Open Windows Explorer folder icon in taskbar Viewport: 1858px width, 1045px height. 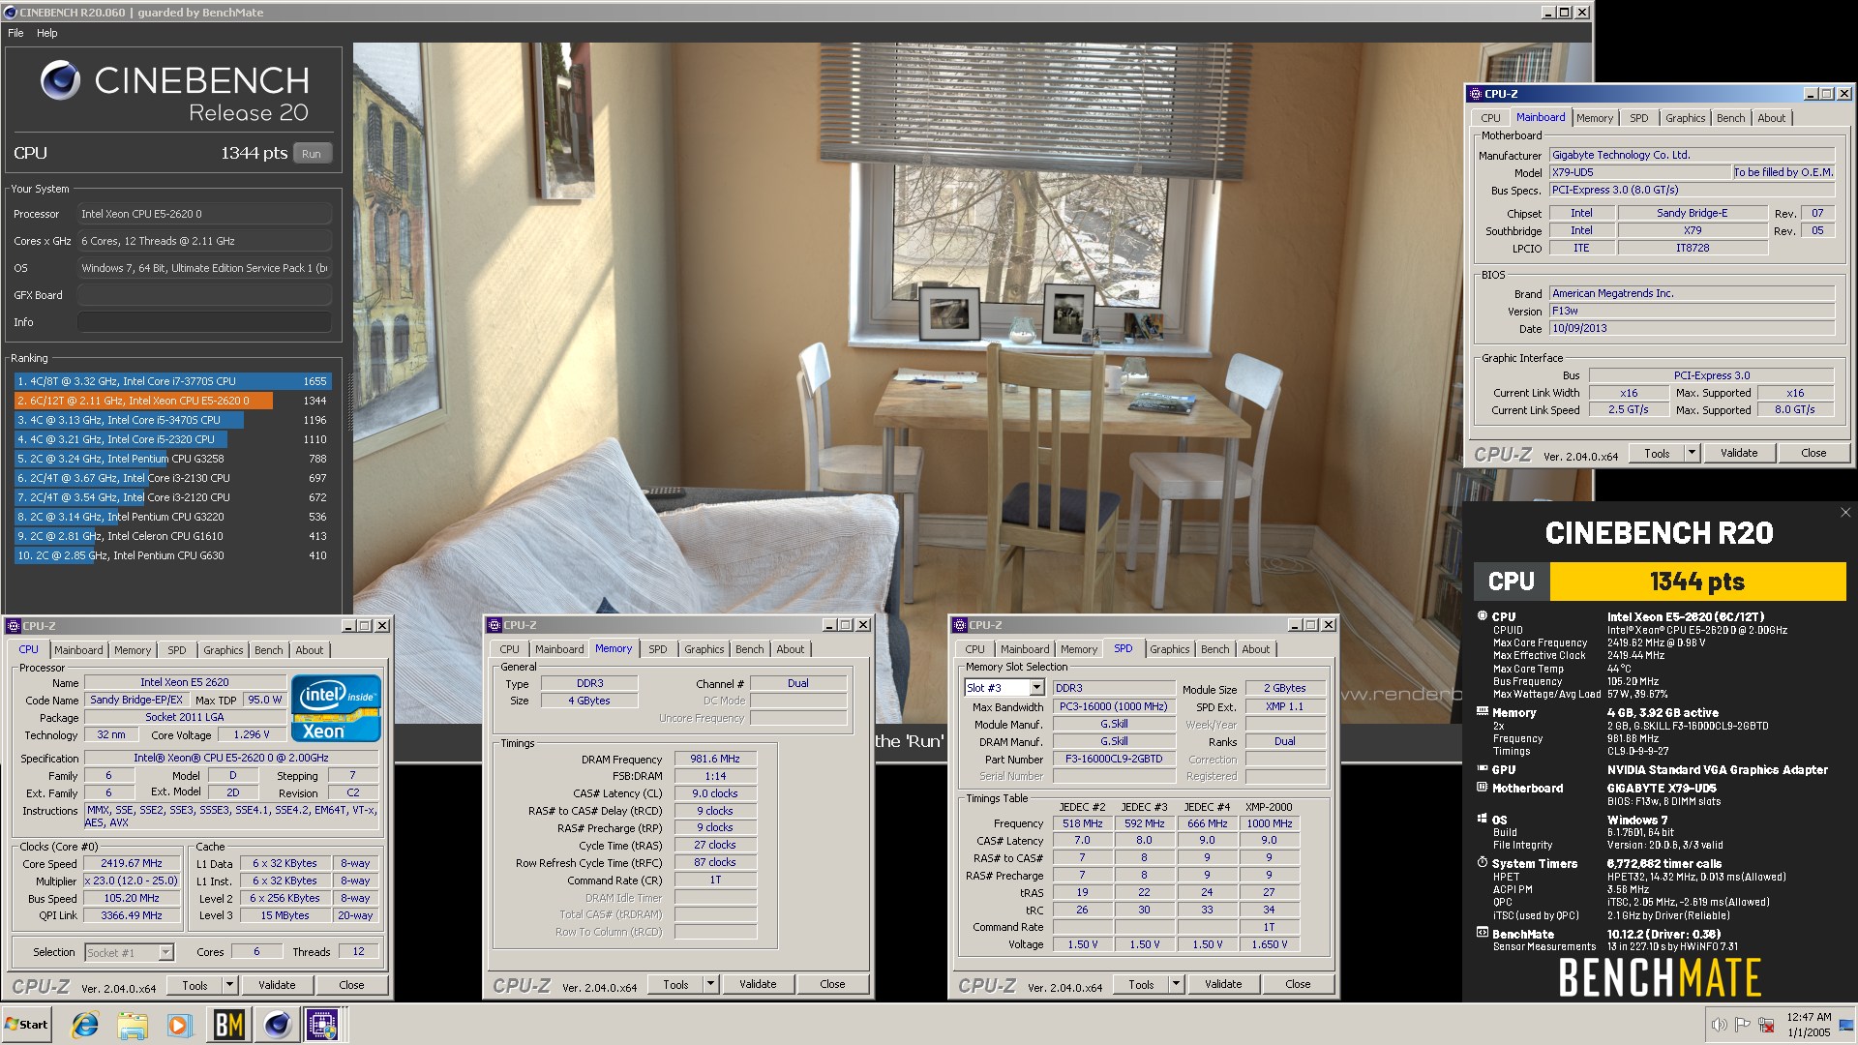(133, 1025)
